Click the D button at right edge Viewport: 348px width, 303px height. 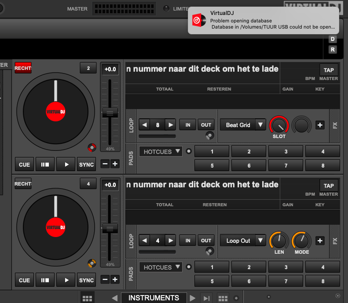tap(333, 39)
